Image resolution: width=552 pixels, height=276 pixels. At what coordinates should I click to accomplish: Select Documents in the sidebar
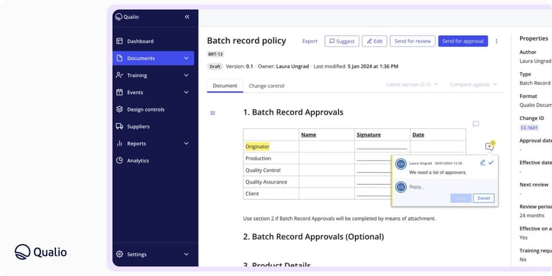coord(153,58)
